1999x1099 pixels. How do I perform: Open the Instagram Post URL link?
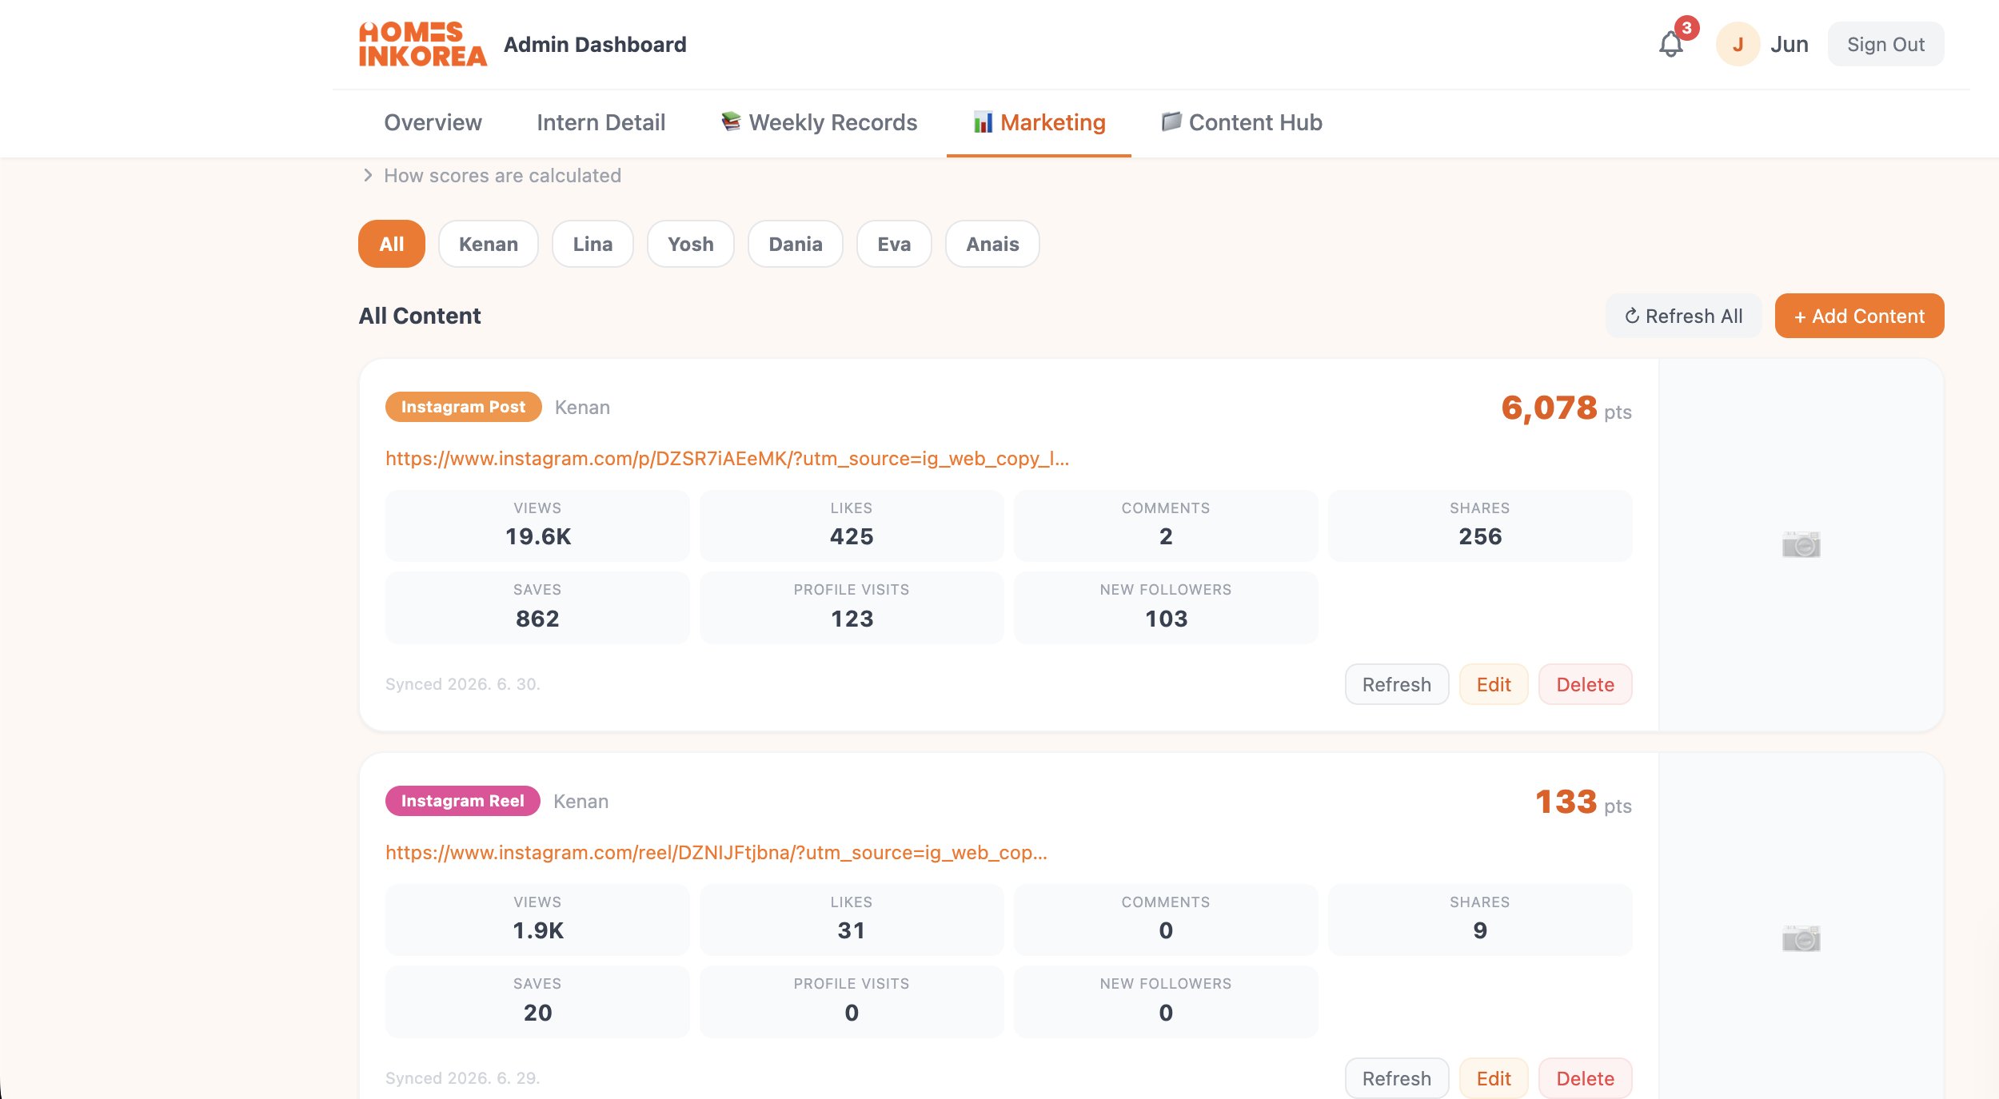pos(728,458)
